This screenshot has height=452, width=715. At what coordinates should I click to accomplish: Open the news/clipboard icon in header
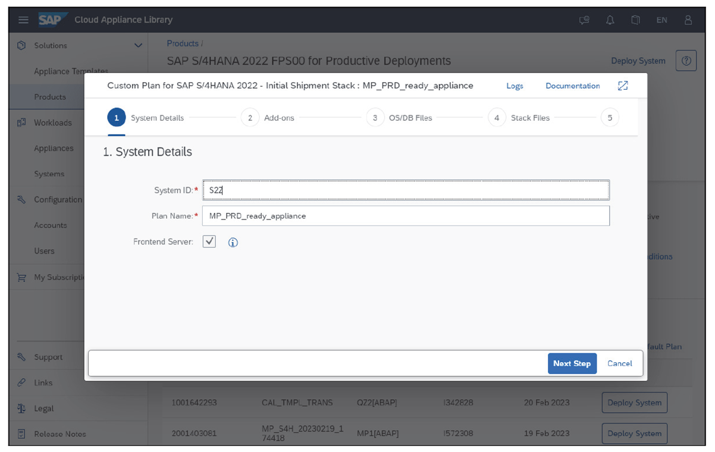coord(635,20)
